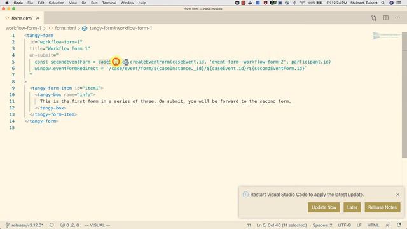Image resolution: width=407 pixels, height=229 pixels.
Task: Click the minimap code preview
Action: 386,36
